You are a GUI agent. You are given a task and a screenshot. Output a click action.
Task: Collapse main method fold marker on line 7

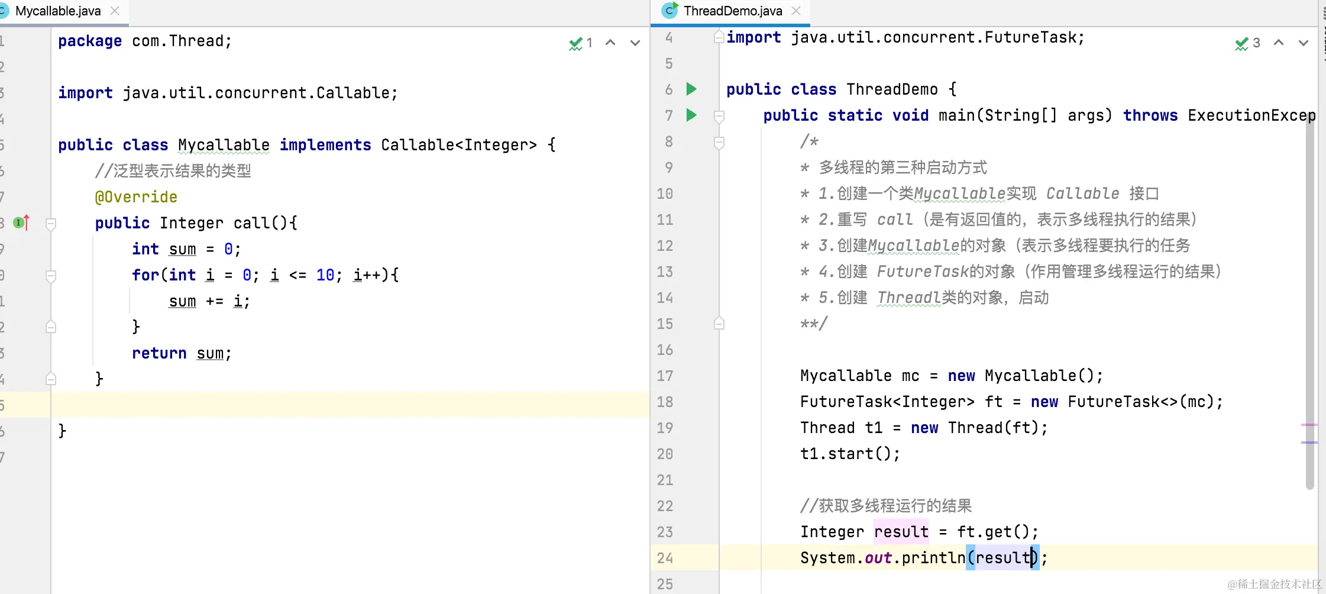tap(719, 116)
